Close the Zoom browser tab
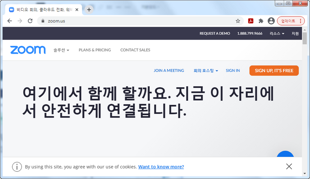This screenshot has height=179, width=310. (x=77, y=10)
